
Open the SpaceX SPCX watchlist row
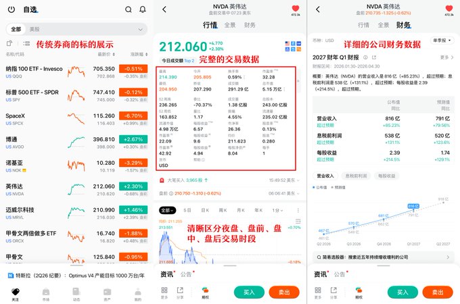pos(76,119)
